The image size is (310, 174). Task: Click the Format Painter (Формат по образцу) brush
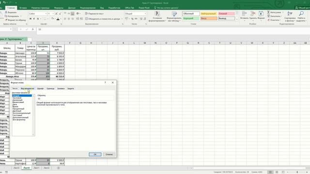tap(6, 20)
